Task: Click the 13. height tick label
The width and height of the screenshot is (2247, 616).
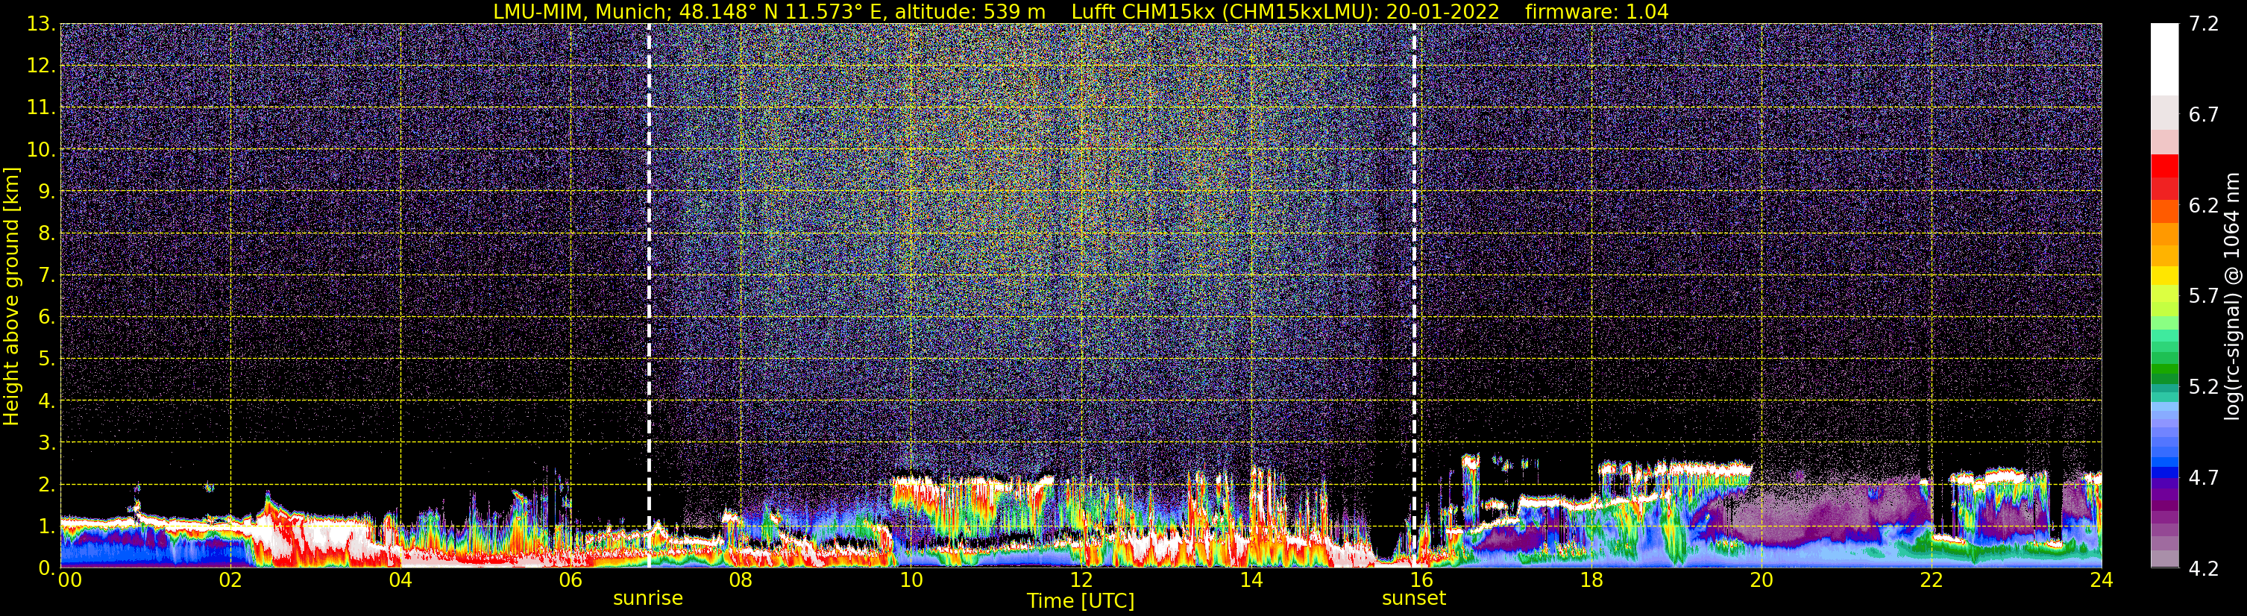Action: click(41, 25)
